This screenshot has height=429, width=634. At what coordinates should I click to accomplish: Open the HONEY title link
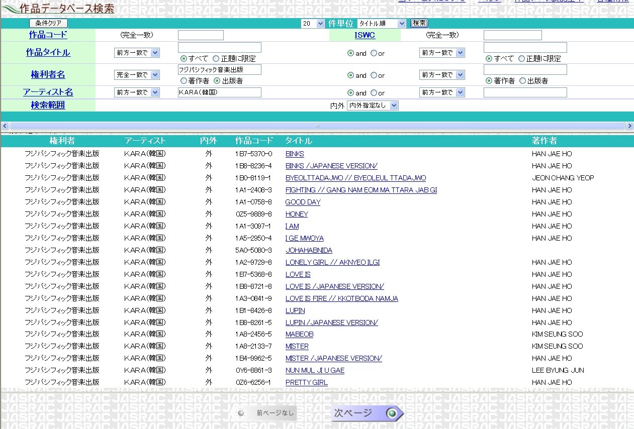[x=297, y=214]
